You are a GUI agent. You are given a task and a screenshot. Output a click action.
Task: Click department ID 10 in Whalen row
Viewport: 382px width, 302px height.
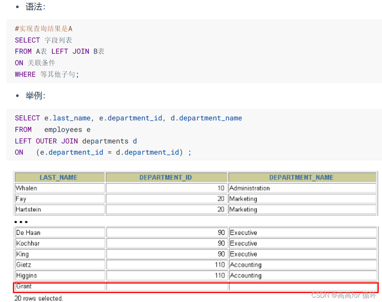point(167,188)
